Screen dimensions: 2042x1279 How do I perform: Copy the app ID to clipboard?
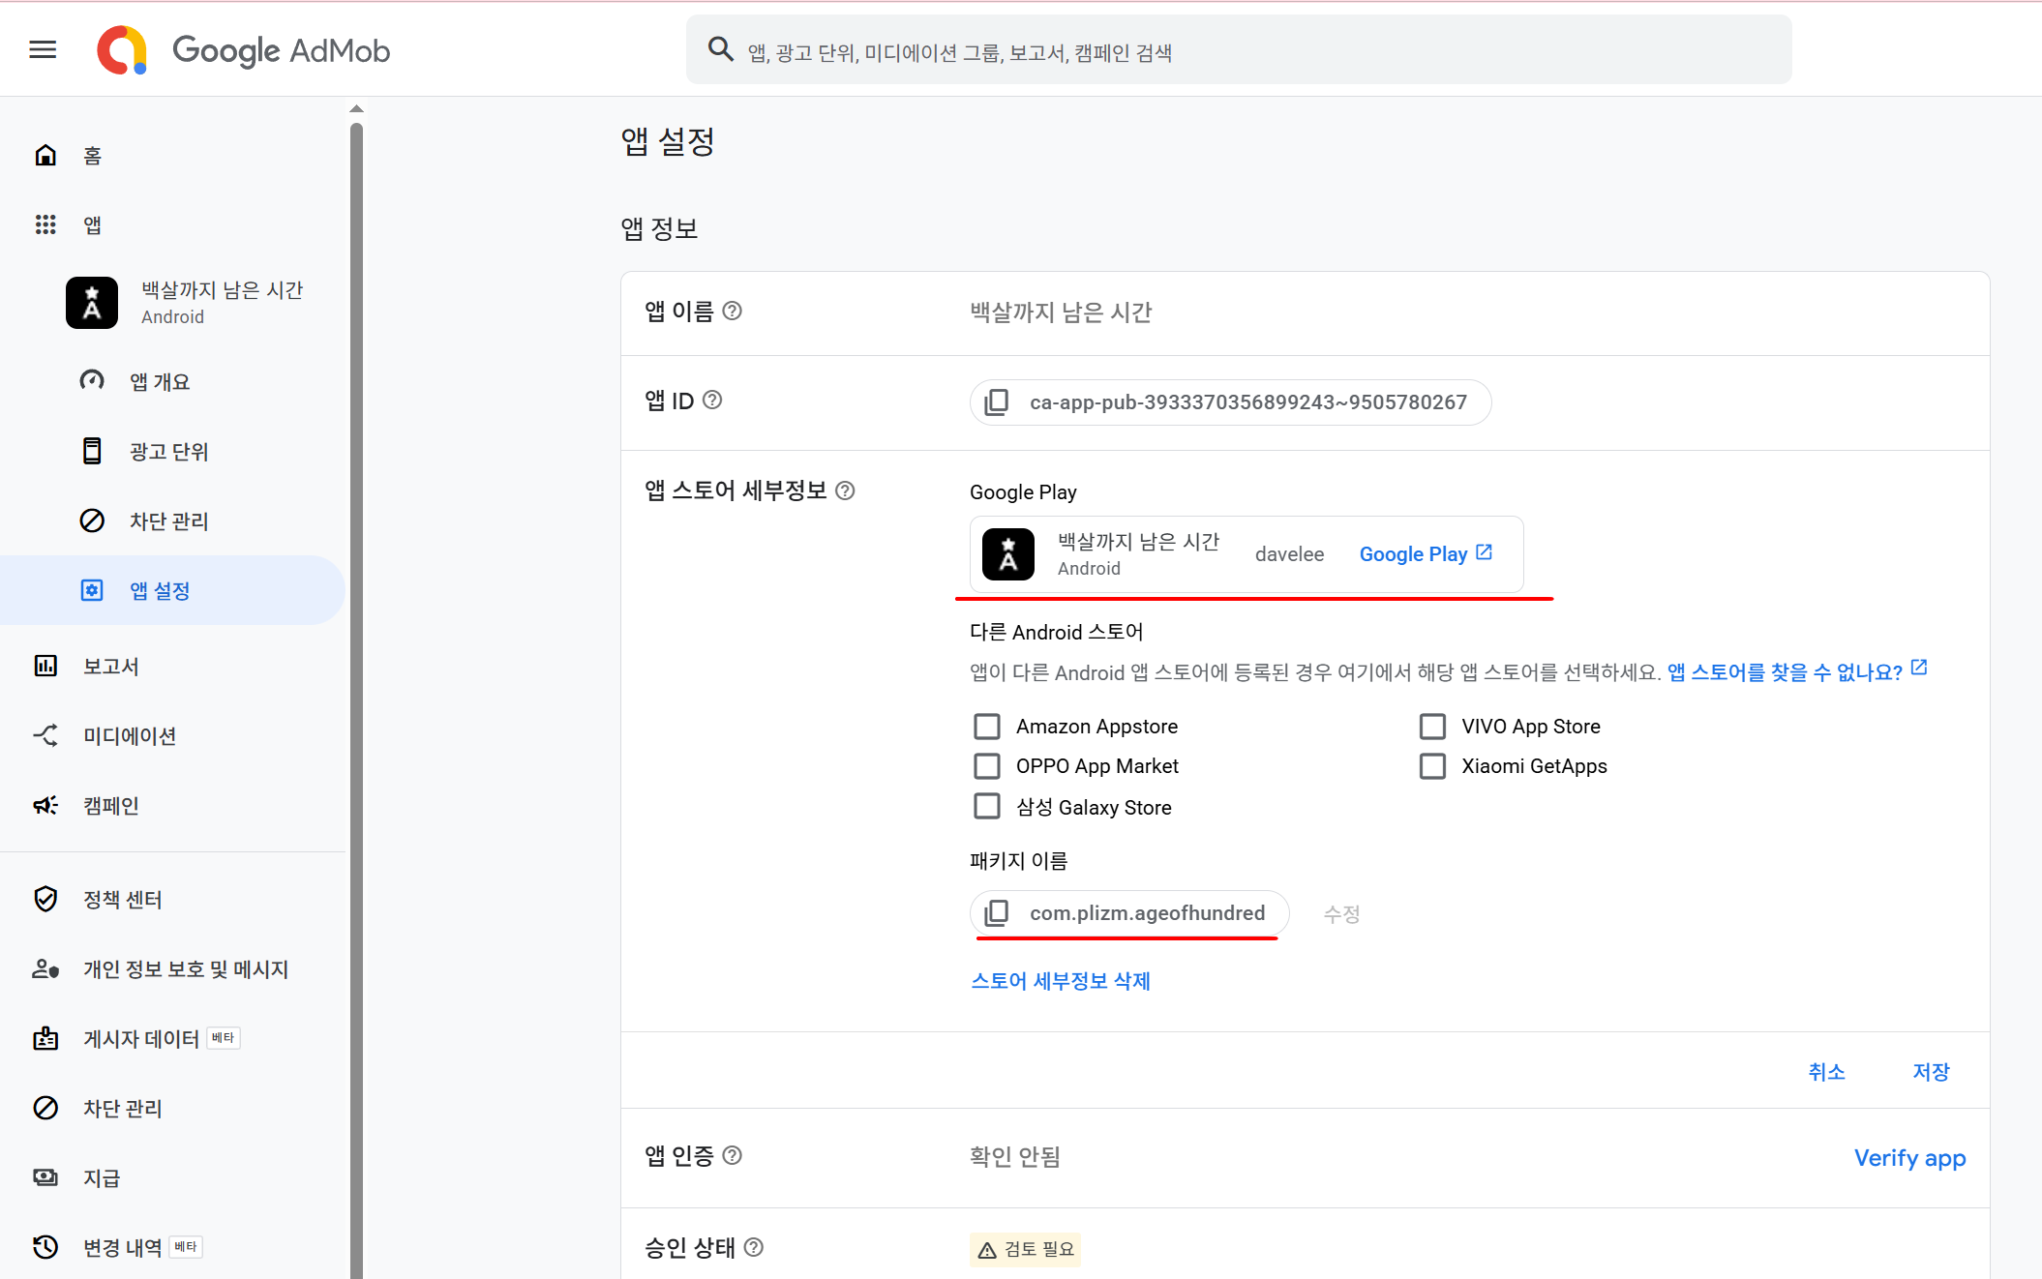[x=996, y=402]
